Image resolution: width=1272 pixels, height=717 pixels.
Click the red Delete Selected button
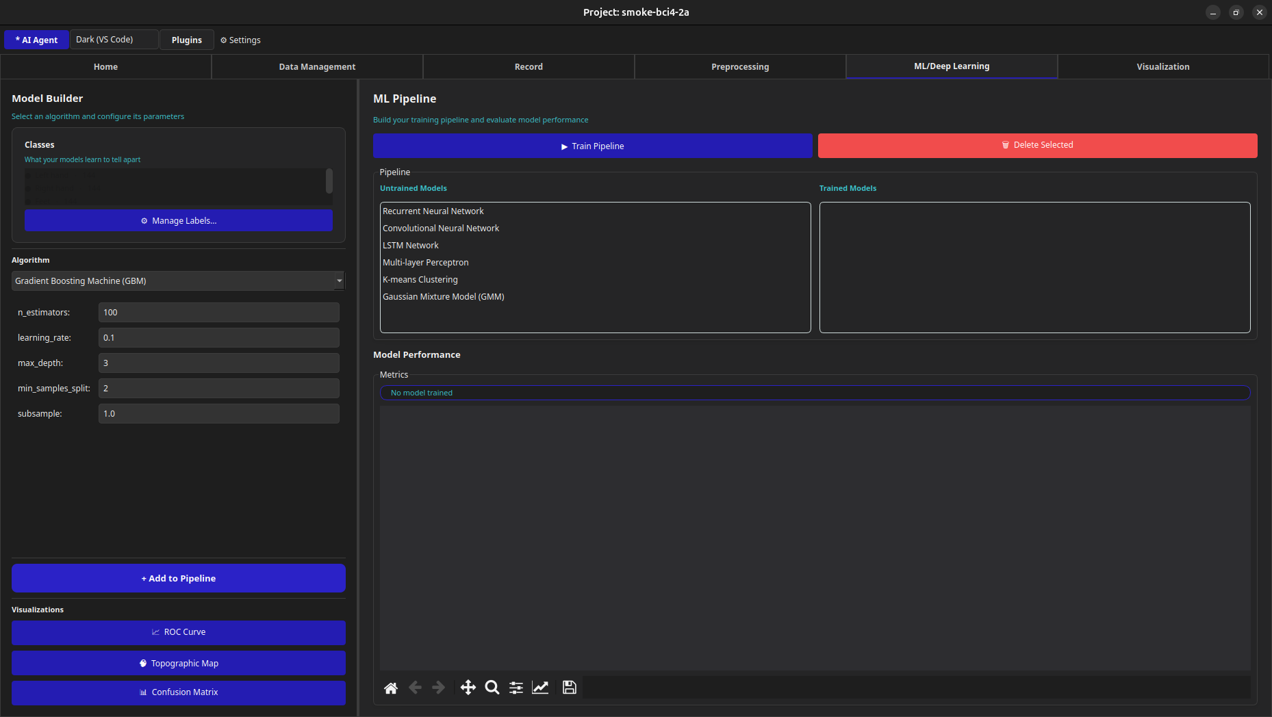(1037, 145)
